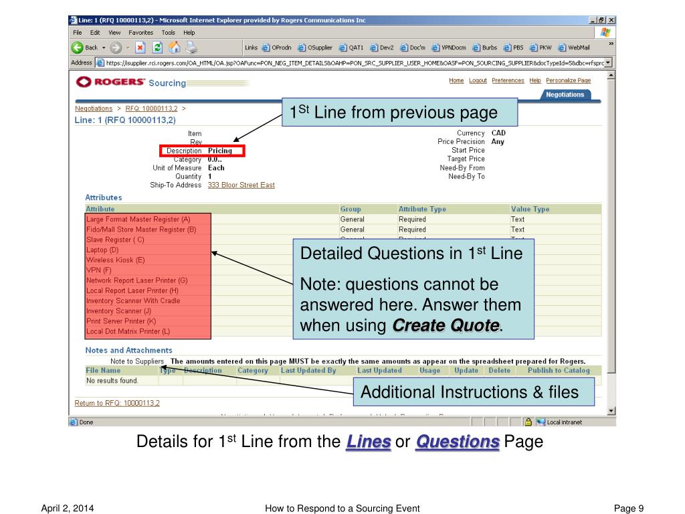The height and width of the screenshot is (514, 685).
Task: Click the Inventory Scanner (J) attribute
Action: point(118,311)
